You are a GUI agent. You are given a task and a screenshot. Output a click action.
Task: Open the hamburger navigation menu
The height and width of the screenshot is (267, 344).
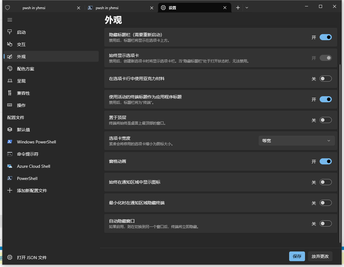[10, 20]
